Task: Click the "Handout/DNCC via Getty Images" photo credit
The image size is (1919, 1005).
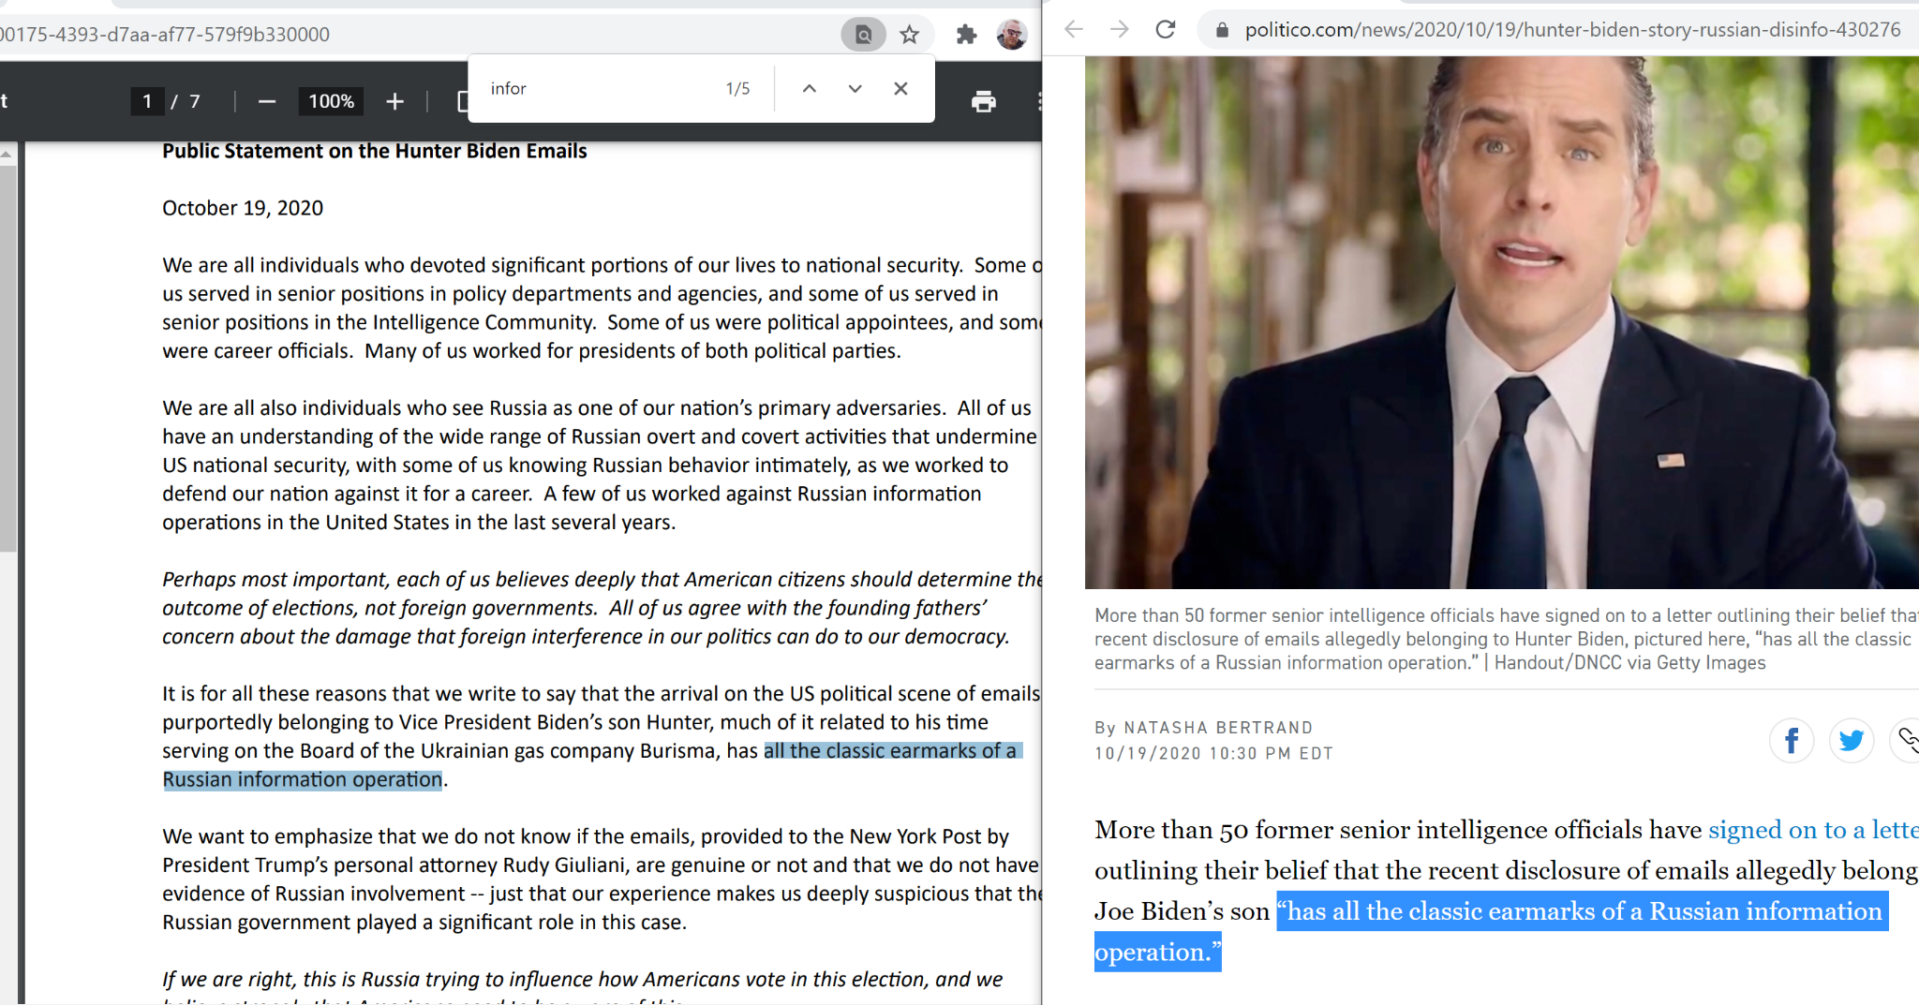Action: pos(1629,663)
